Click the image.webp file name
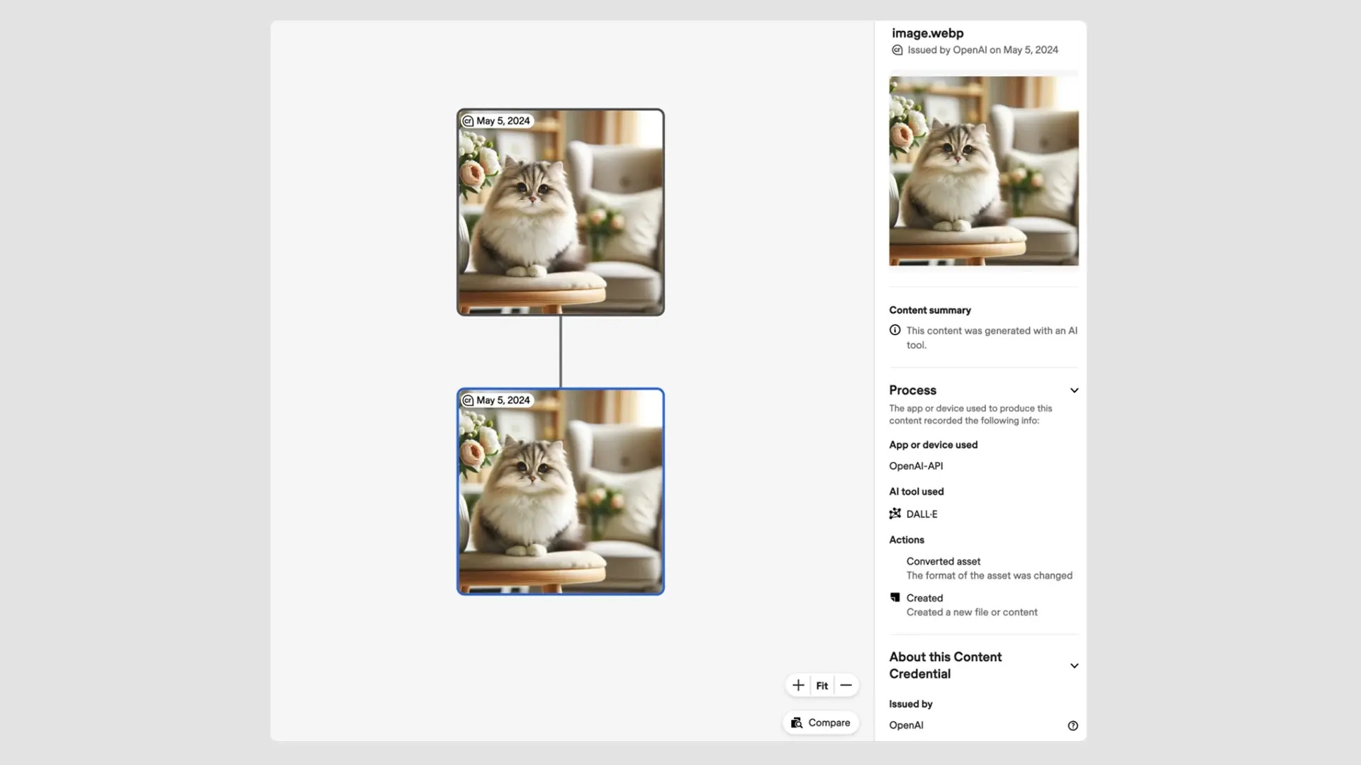 (927, 33)
